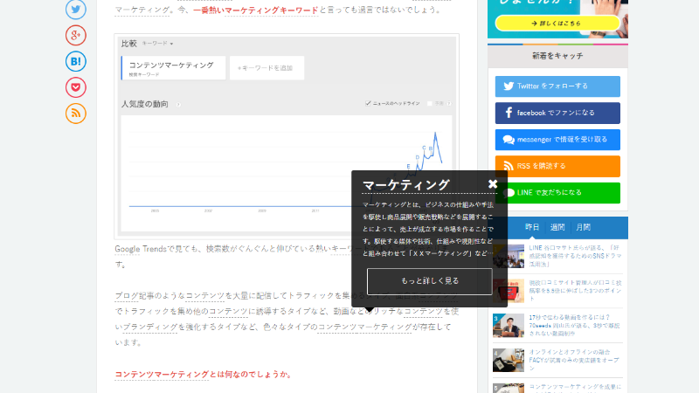Click もっと詳しく見る button in popup
699x393 pixels.
430,281
